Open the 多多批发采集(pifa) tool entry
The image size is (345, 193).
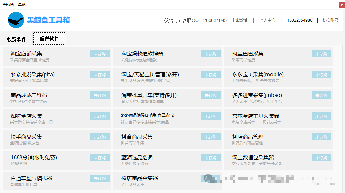tap(32, 75)
